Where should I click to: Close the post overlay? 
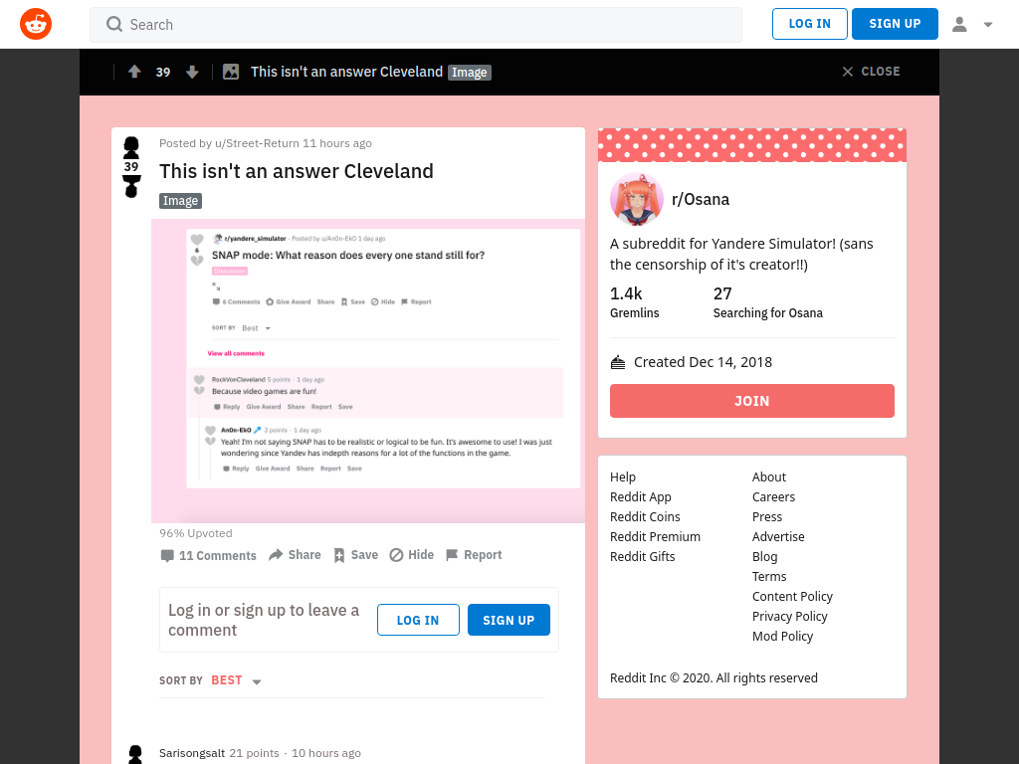871,72
